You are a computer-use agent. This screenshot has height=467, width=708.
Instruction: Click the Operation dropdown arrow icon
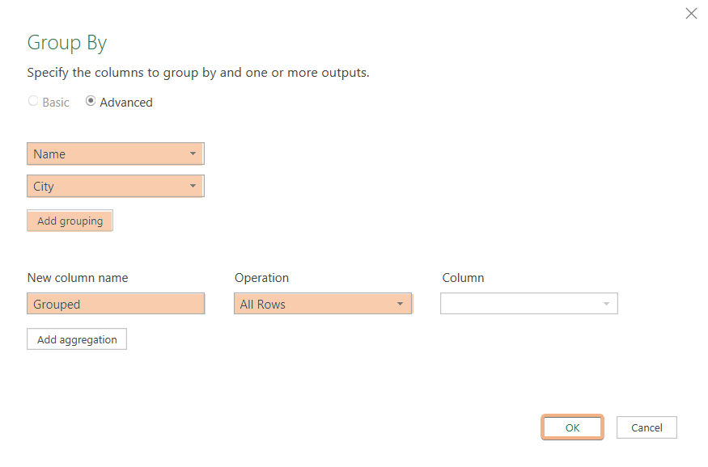click(x=399, y=304)
